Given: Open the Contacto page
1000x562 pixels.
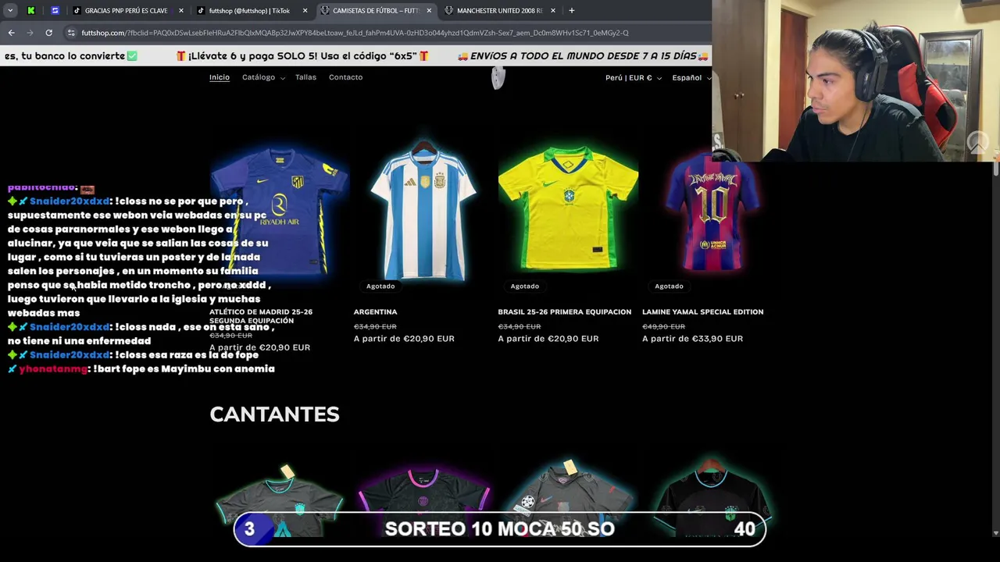Looking at the screenshot, I should (345, 77).
